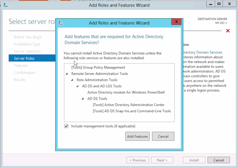
Task: Cancel the outer wizard window
Action: (219, 160)
